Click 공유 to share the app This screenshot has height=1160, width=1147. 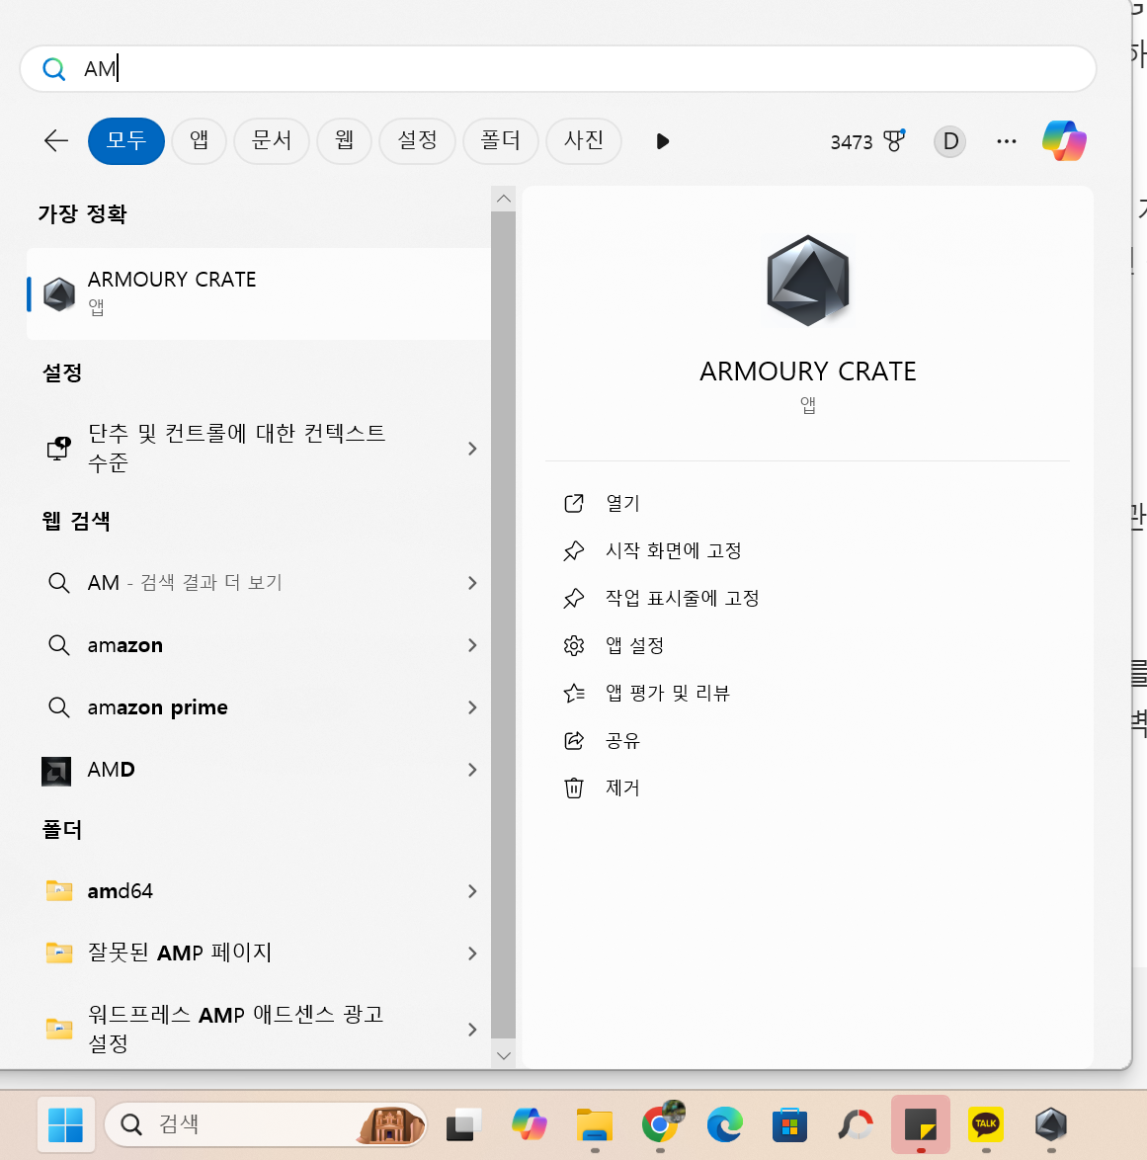(x=622, y=740)
